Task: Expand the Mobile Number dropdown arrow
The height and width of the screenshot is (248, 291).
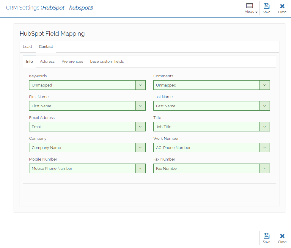Action: tap(140, 168)
